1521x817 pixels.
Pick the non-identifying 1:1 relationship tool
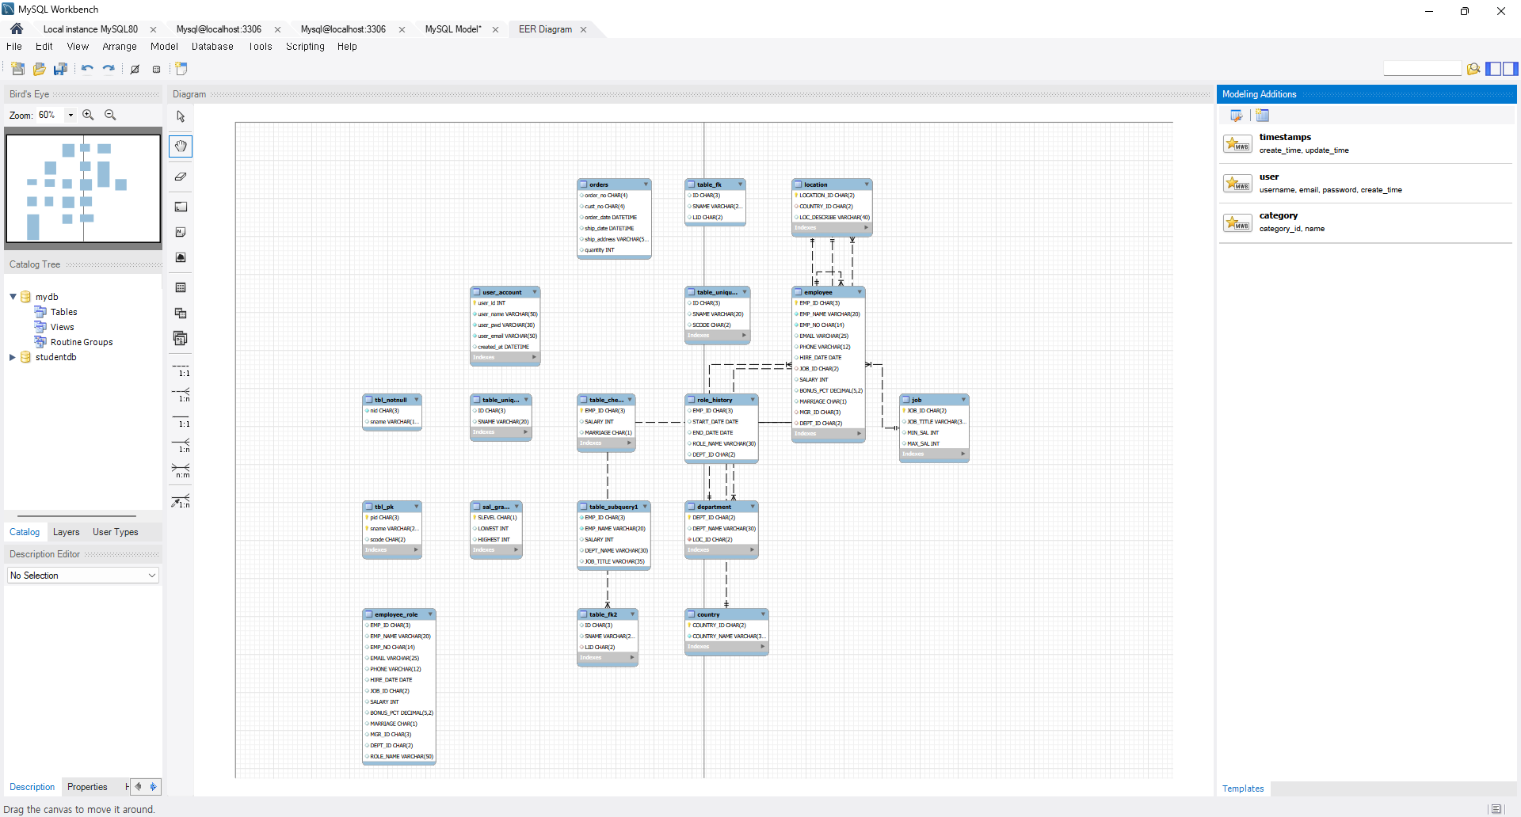click(x=181, y=370)
